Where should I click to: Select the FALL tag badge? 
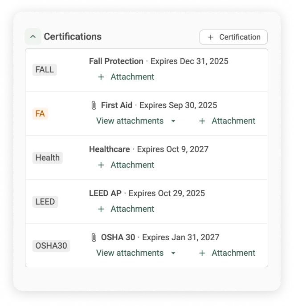coord(45,70)
